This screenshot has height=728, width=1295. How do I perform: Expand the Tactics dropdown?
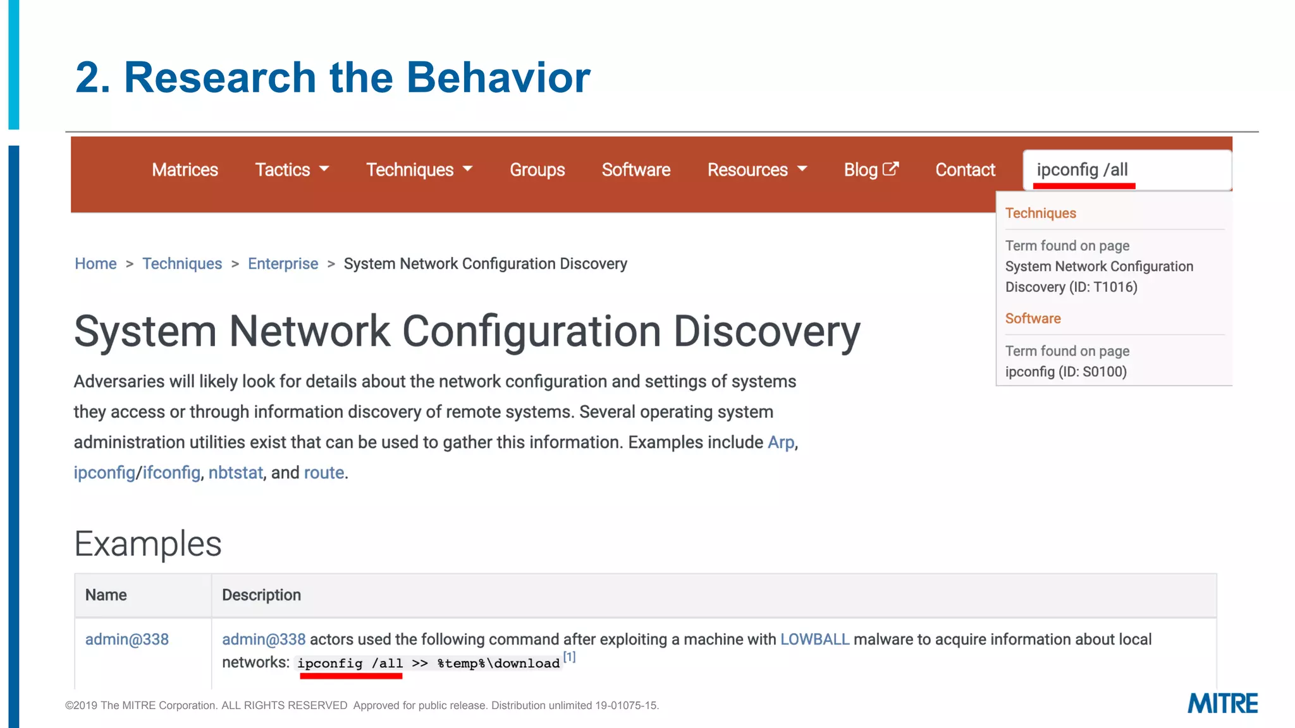pos(292,169)
